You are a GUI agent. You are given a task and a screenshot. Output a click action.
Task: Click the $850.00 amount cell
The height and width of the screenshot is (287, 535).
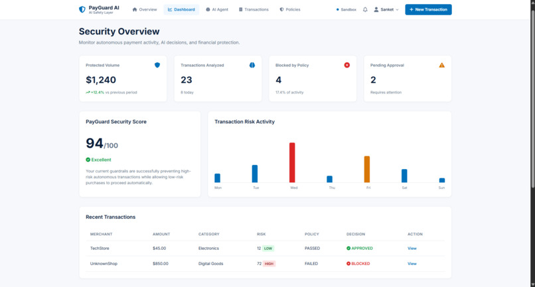(161, 264)
